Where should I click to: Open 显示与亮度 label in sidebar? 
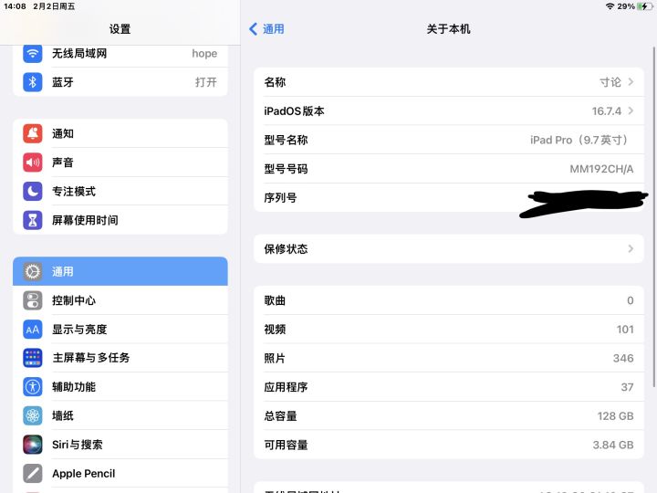pyautogui.click(x=79, y=330)
